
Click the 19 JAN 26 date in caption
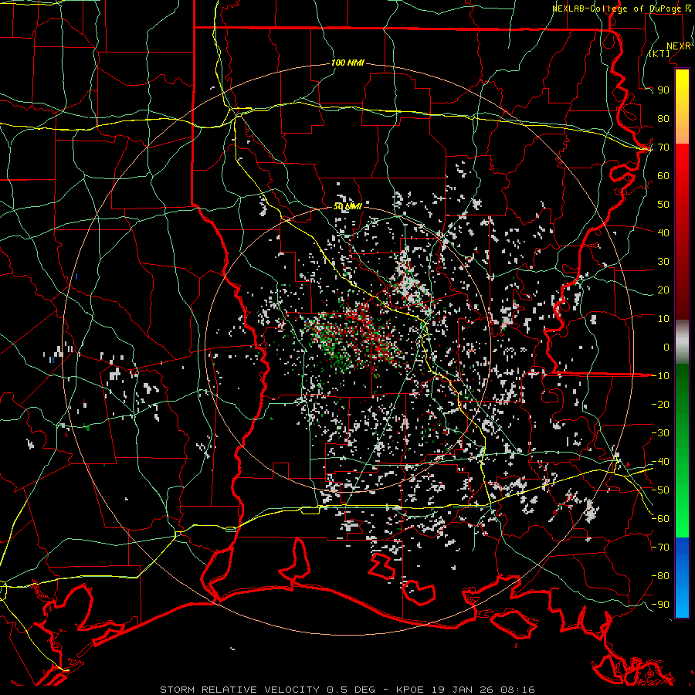click(x=463, y=690)
